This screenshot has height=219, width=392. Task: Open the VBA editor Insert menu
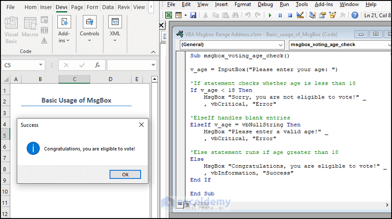click(x=221, y=4)
